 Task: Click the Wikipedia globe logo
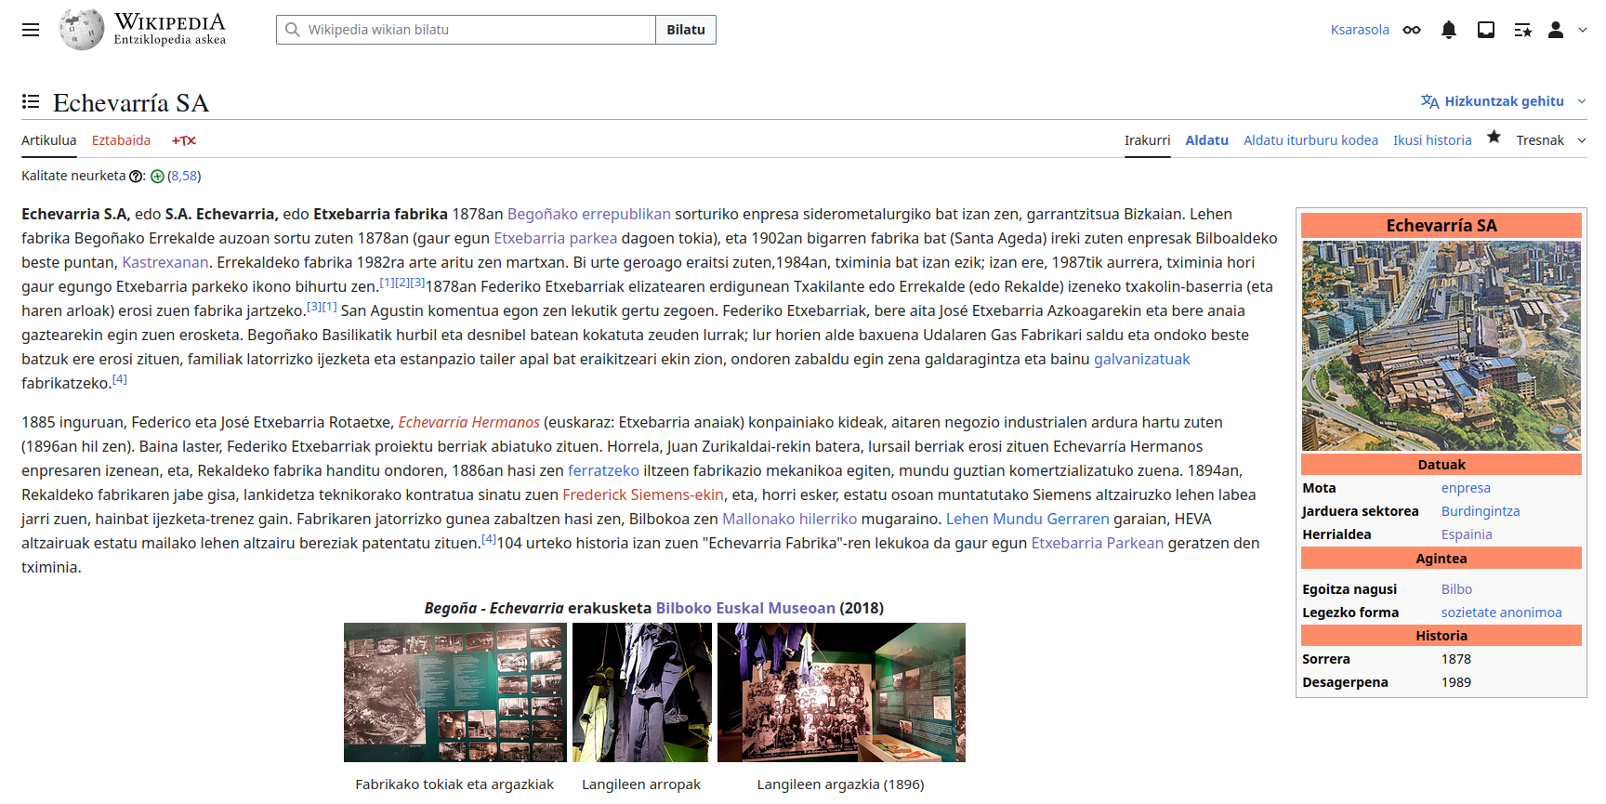(82, 30)
